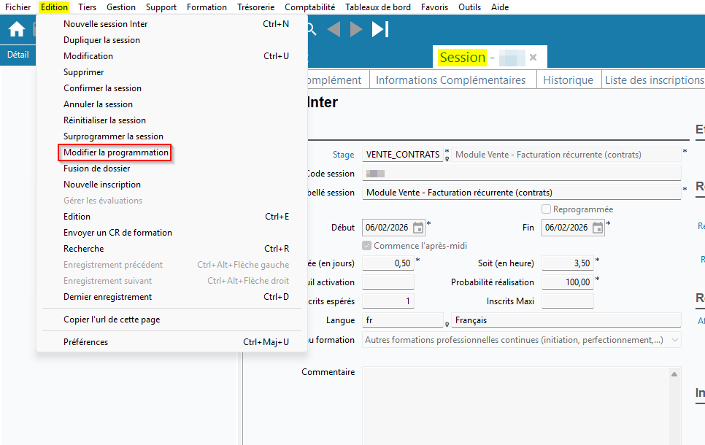
Task: Close the Session tab with the X
Action: [533, 57]
